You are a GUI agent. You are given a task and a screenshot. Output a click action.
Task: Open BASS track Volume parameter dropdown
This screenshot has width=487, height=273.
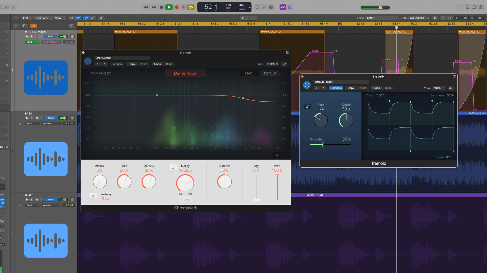pyautogui.click(x=51, y=124)
